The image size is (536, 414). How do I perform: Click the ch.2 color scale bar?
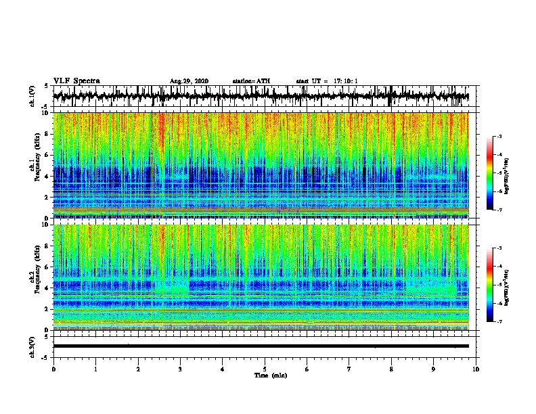(x=490, y=285)
